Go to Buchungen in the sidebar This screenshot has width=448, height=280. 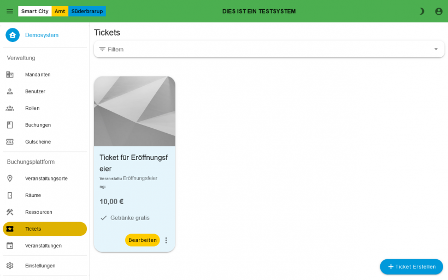[x=38, y=125]
